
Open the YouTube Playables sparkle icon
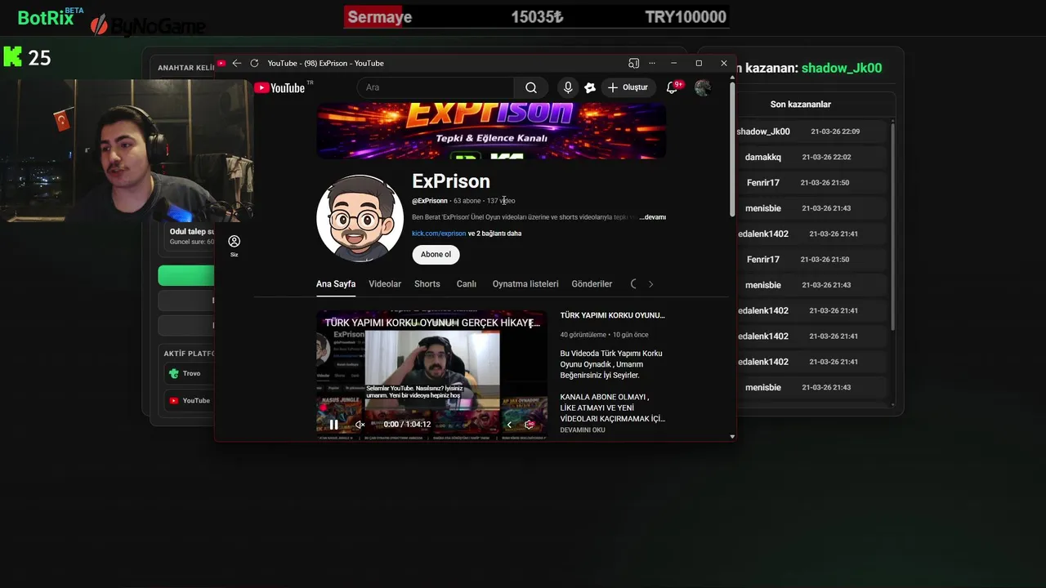(x=590, y=87)
